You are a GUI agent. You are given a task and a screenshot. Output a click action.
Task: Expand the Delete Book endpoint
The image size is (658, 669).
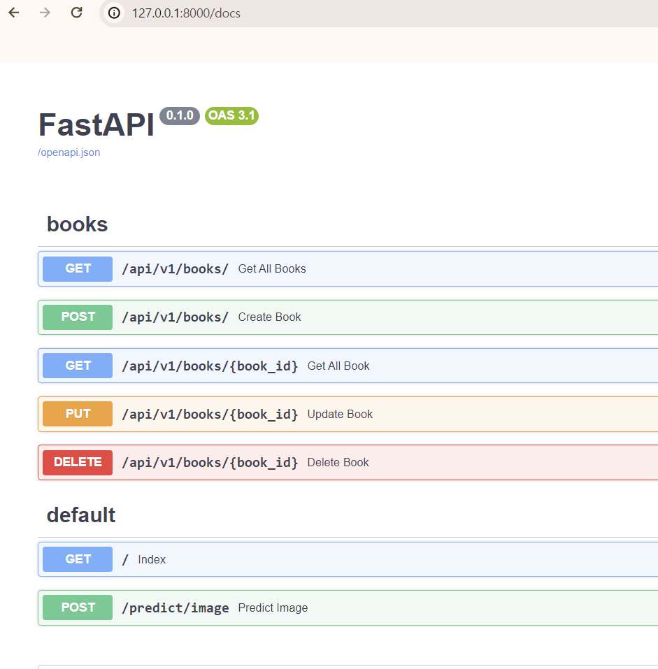348,463
